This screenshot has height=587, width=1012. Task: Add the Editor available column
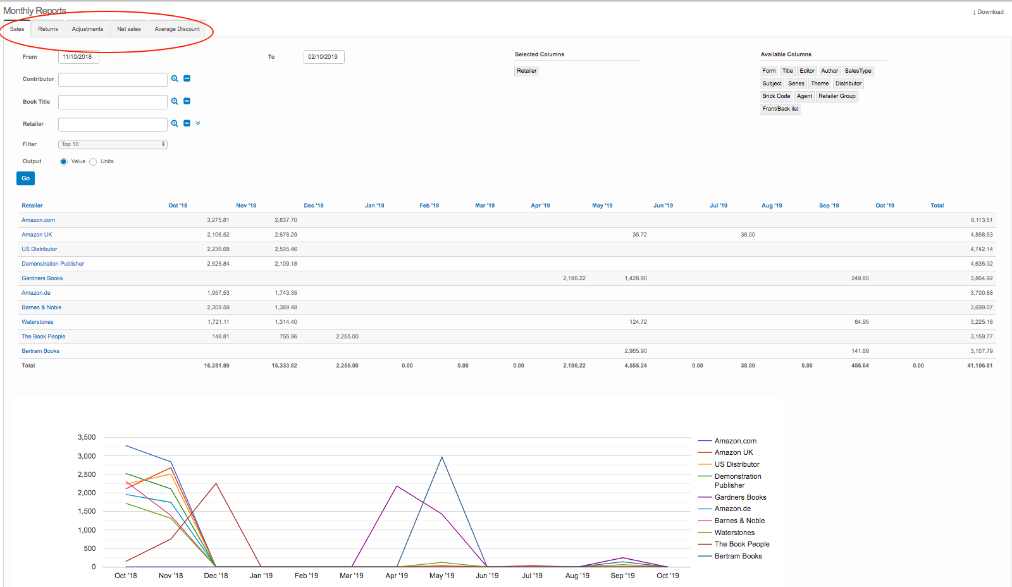(807, 71)
